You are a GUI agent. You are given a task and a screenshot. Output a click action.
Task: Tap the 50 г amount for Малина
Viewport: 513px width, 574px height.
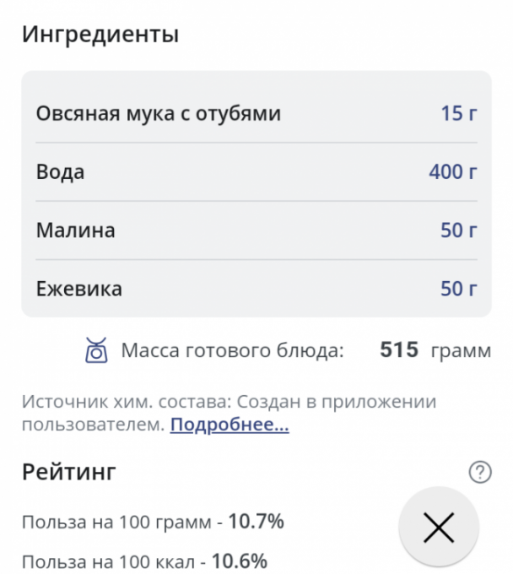(x=459, y=230)
